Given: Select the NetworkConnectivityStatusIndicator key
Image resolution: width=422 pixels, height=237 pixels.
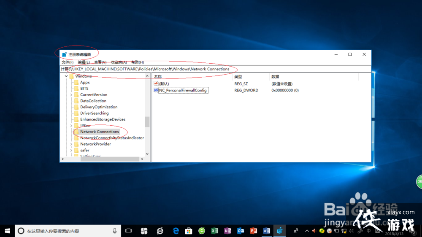Looking at the screenshot, I should point(112,138).
